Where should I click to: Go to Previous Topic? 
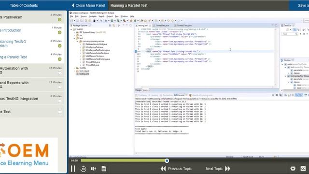point(176,169)
